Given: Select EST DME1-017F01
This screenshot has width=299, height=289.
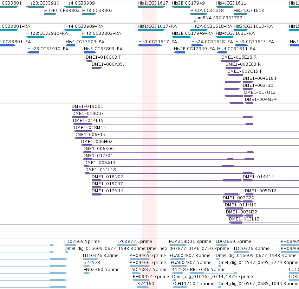Looking at the screenshot, I should click(x=87, y=159).
